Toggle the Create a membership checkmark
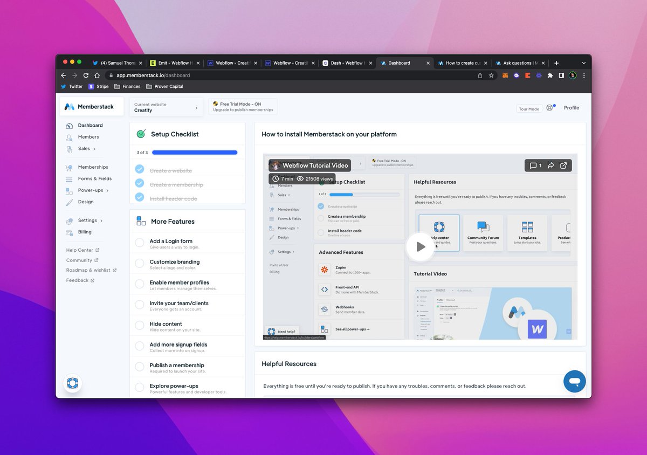Image resolution: width=647 pixels, height=455 pixels. click(x=140, y=183)
